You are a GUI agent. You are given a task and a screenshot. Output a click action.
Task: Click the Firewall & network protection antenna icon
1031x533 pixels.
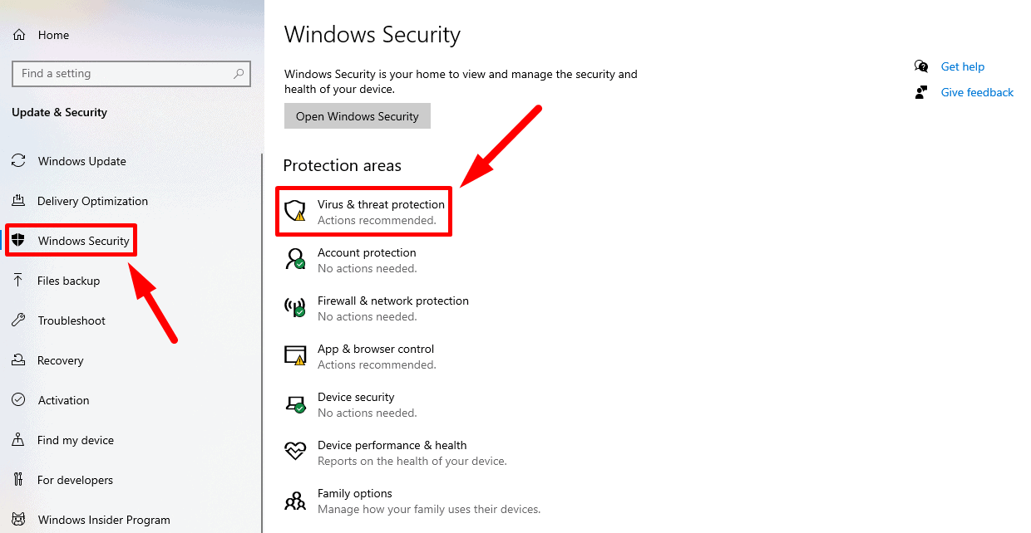pos(295,307)
